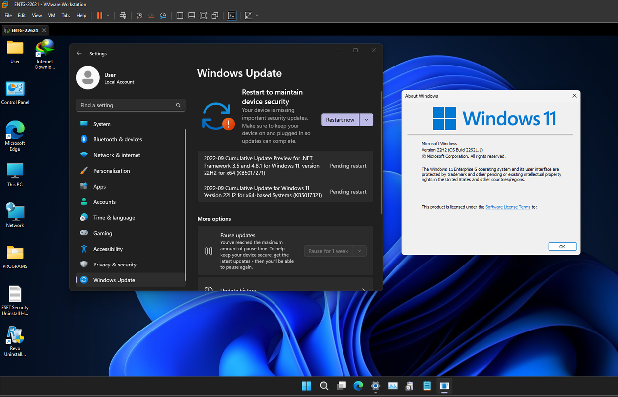Open the File menu in VMware

(8, 15)
